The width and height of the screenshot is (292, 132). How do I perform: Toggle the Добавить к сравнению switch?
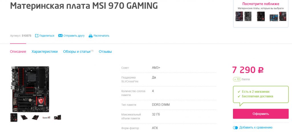235,127
